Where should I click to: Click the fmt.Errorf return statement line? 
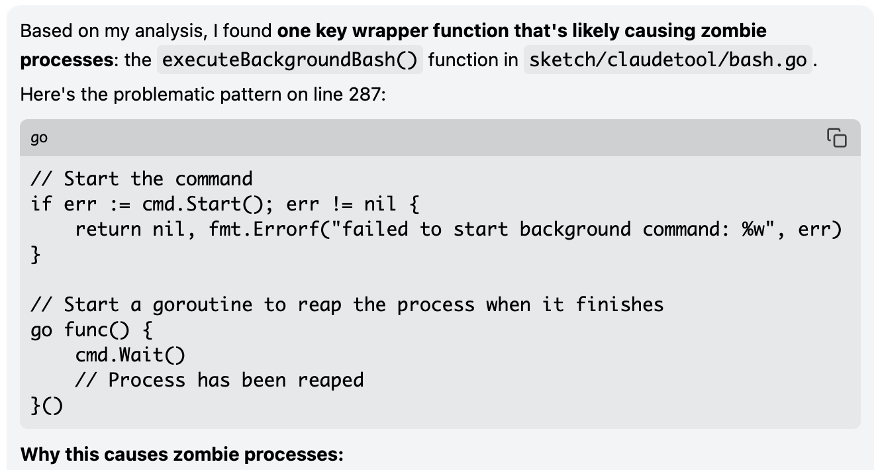coord(458,229)
